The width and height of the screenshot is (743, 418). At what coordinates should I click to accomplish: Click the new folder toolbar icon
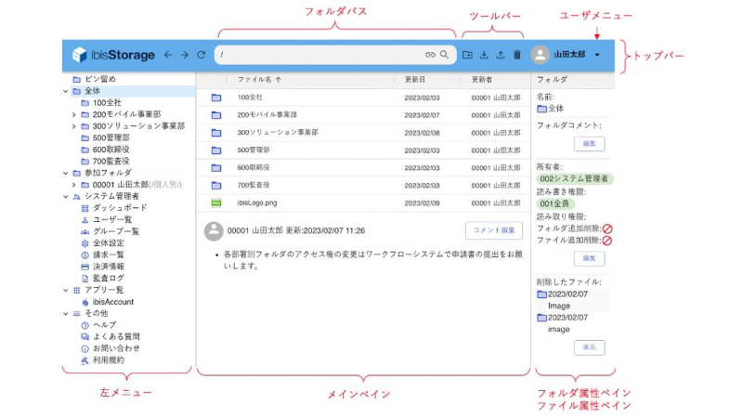(468, 55)
